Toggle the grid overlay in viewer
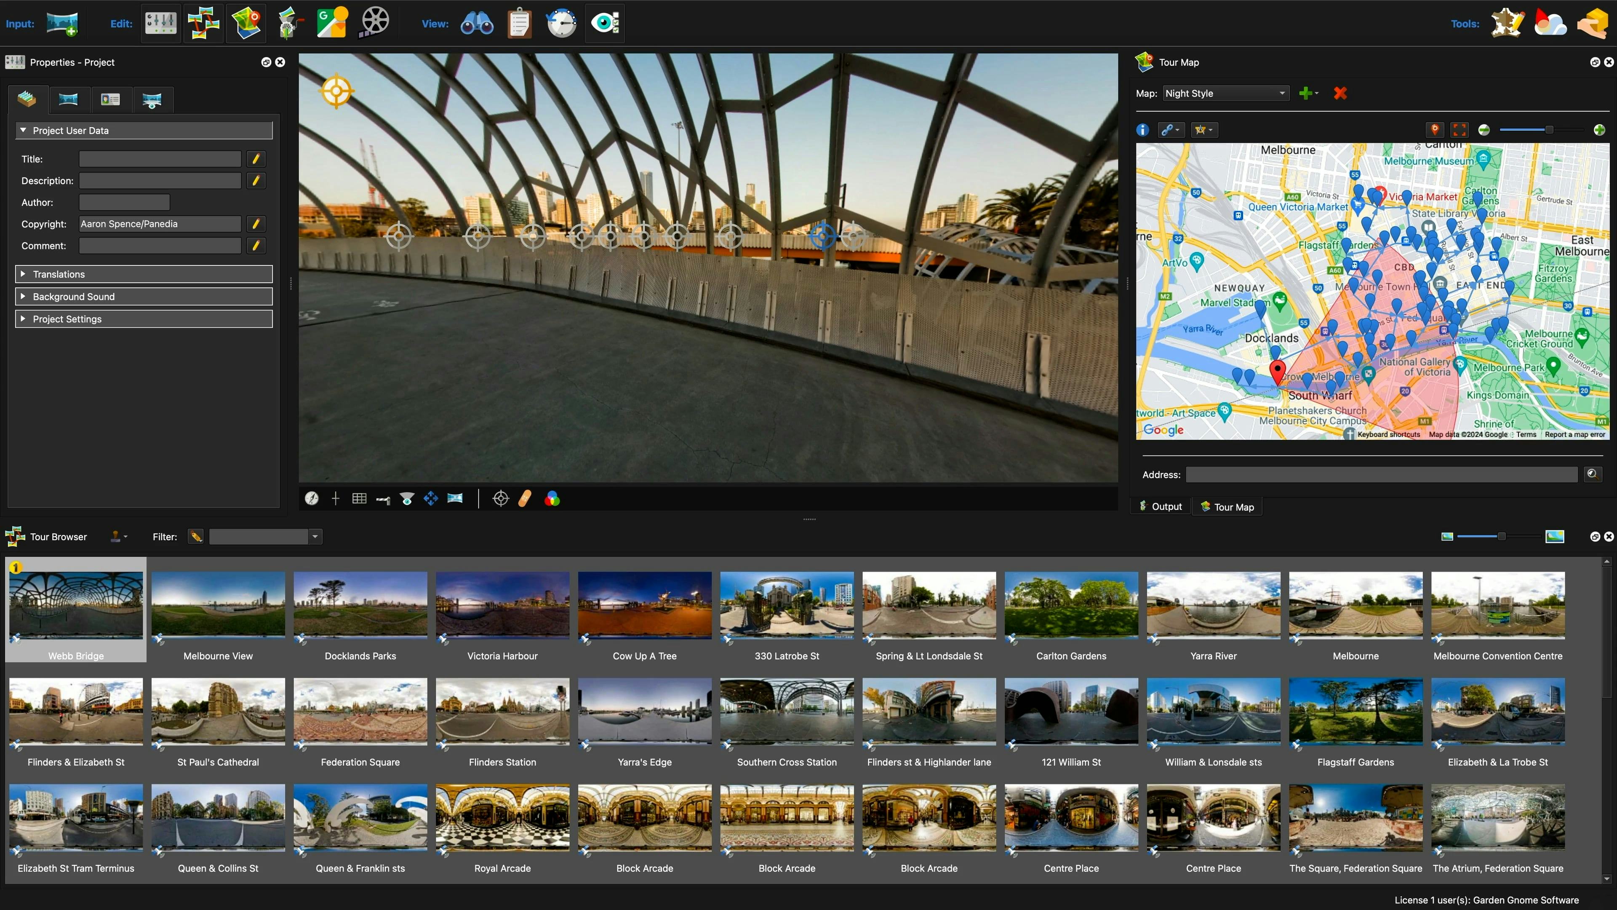The width and height of the screenshot is (1617, 910). pos(359,499)
